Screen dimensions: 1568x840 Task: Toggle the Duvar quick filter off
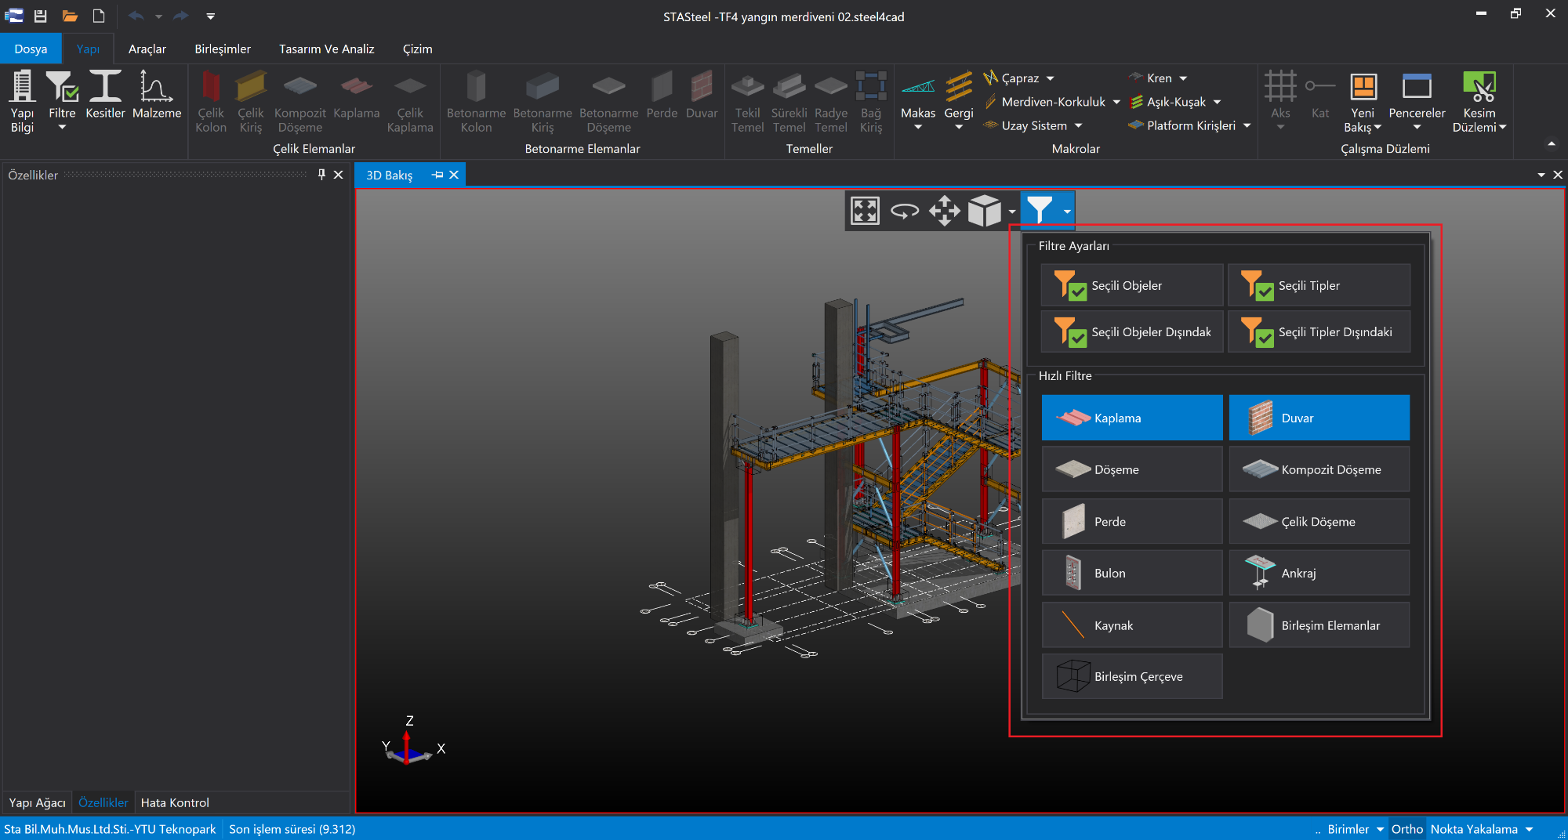(x=1319, y=418)
